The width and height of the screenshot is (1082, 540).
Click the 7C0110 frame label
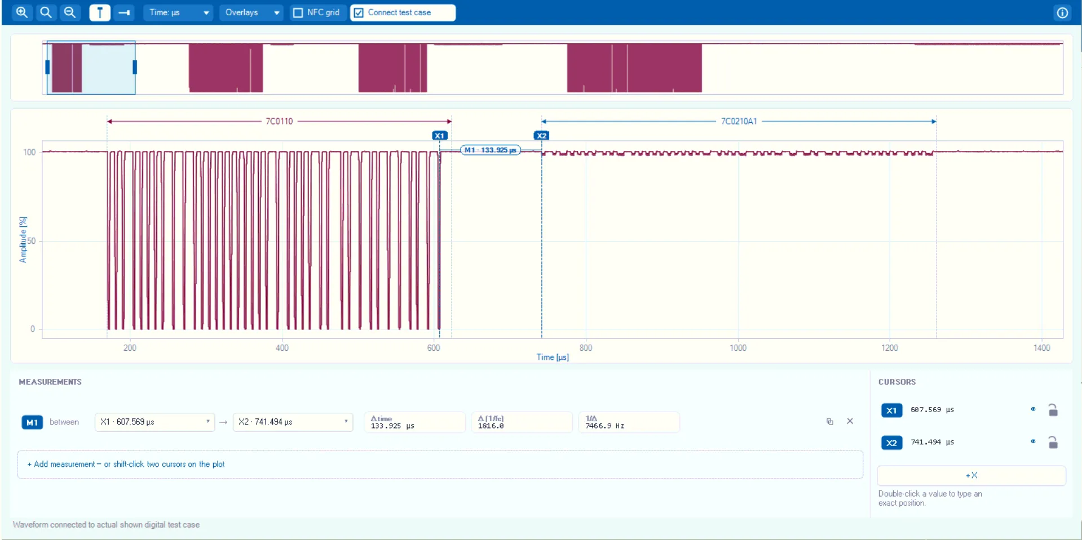pyautogui.click(x=279, y=121)
